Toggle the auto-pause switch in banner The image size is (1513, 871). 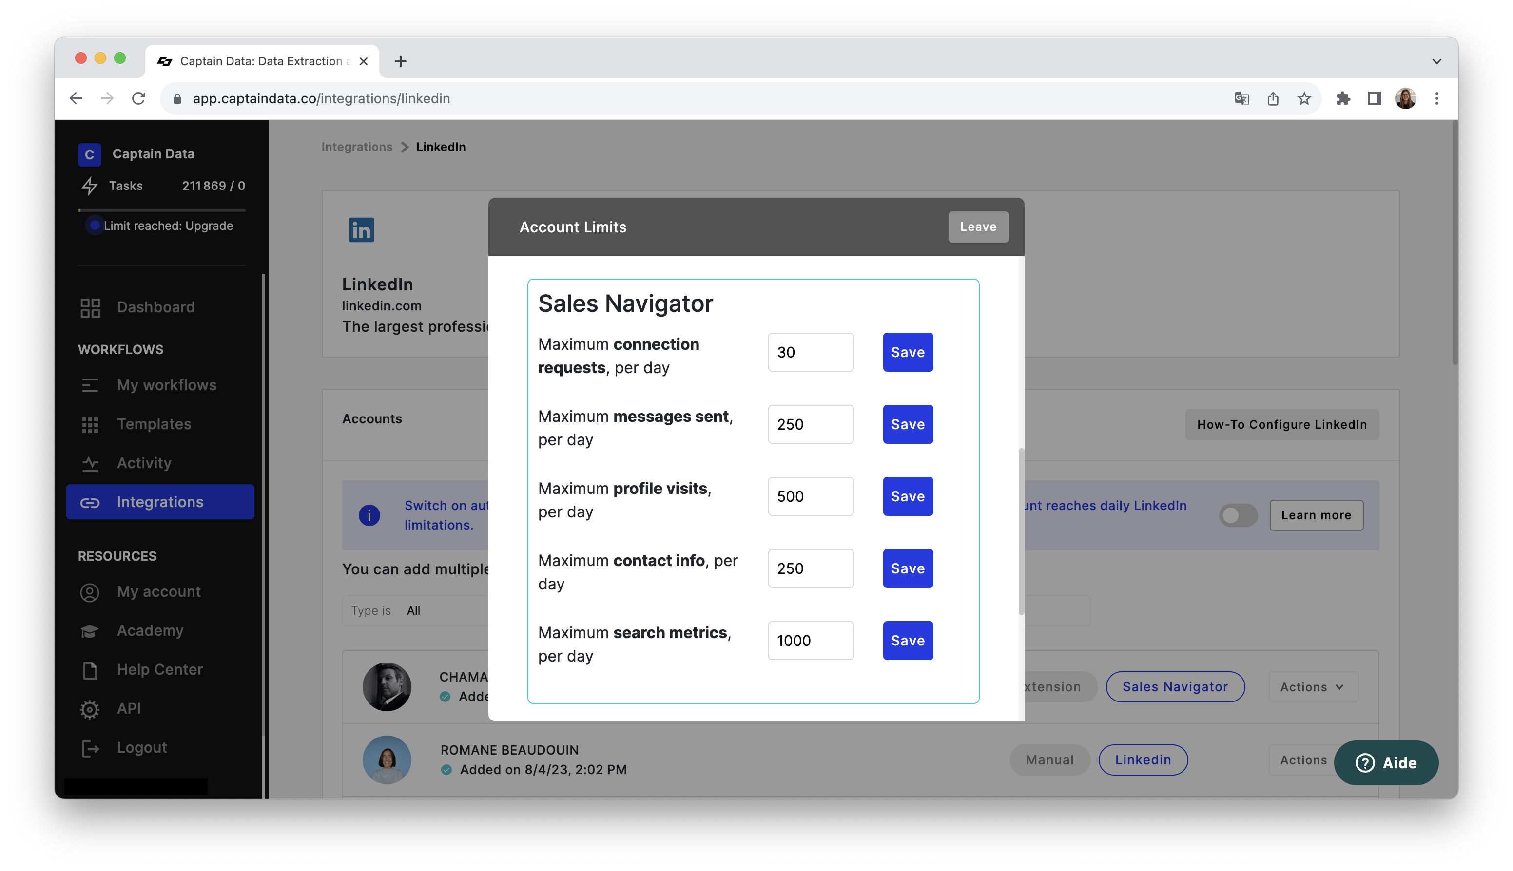click(1238, 515)
